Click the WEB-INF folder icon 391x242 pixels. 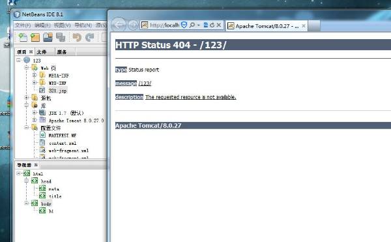[x=42, y=83]
